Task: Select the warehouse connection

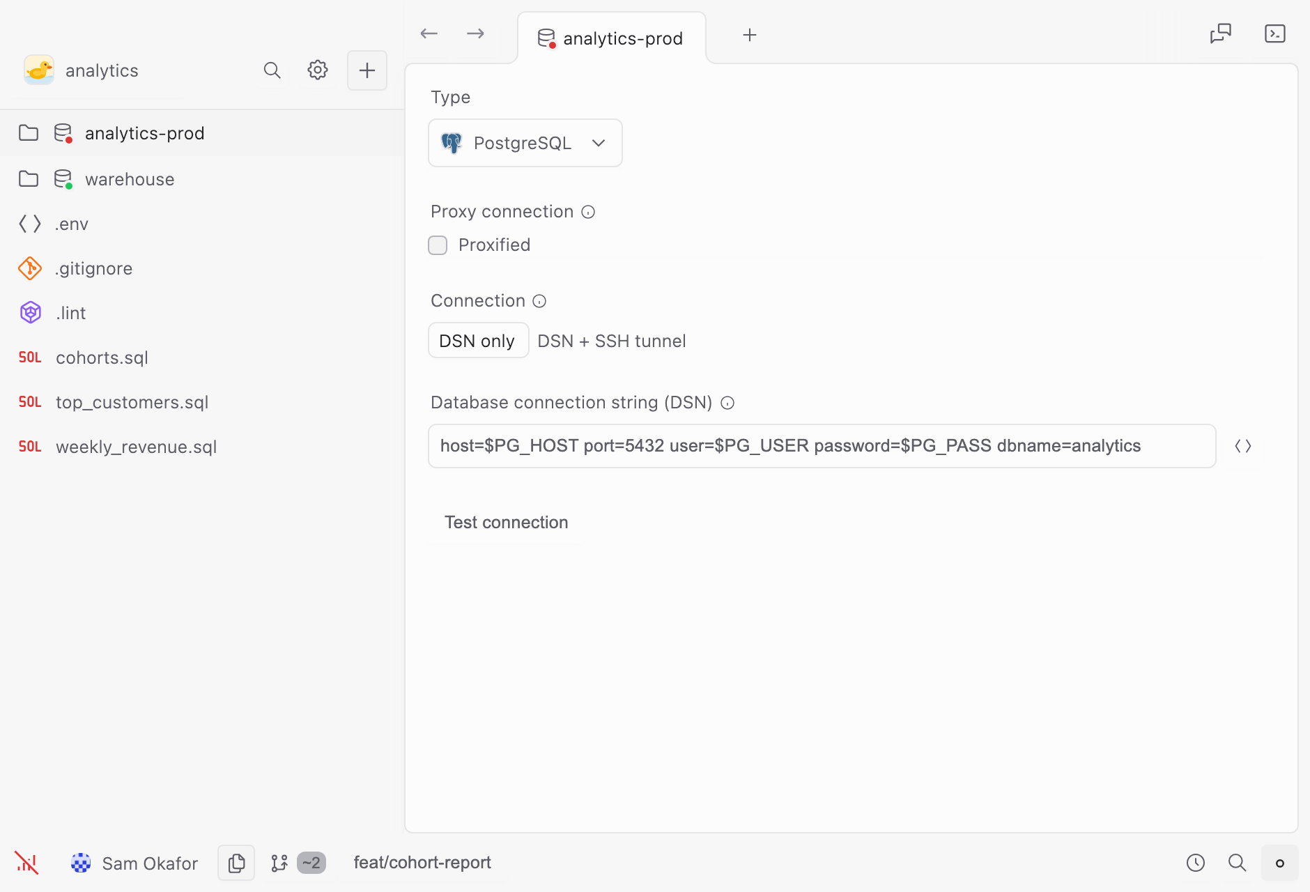Action: [202, 179]
